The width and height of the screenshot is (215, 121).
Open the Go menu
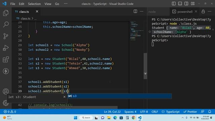click(x=57, y=4)
